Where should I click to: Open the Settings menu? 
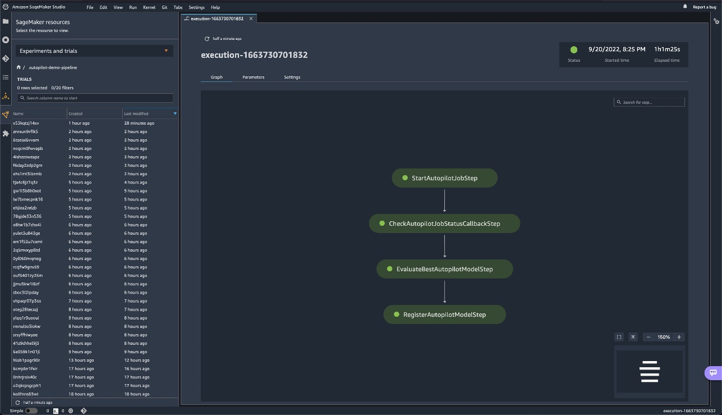(196, 7)
